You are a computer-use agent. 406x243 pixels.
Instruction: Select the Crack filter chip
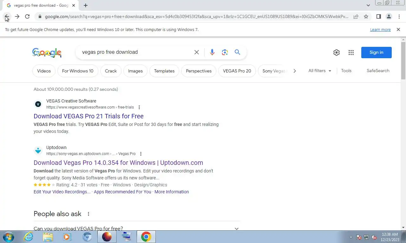tap(111, 71)
